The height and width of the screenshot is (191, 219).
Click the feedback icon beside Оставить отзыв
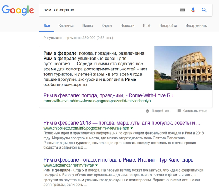tap(179, 111)
